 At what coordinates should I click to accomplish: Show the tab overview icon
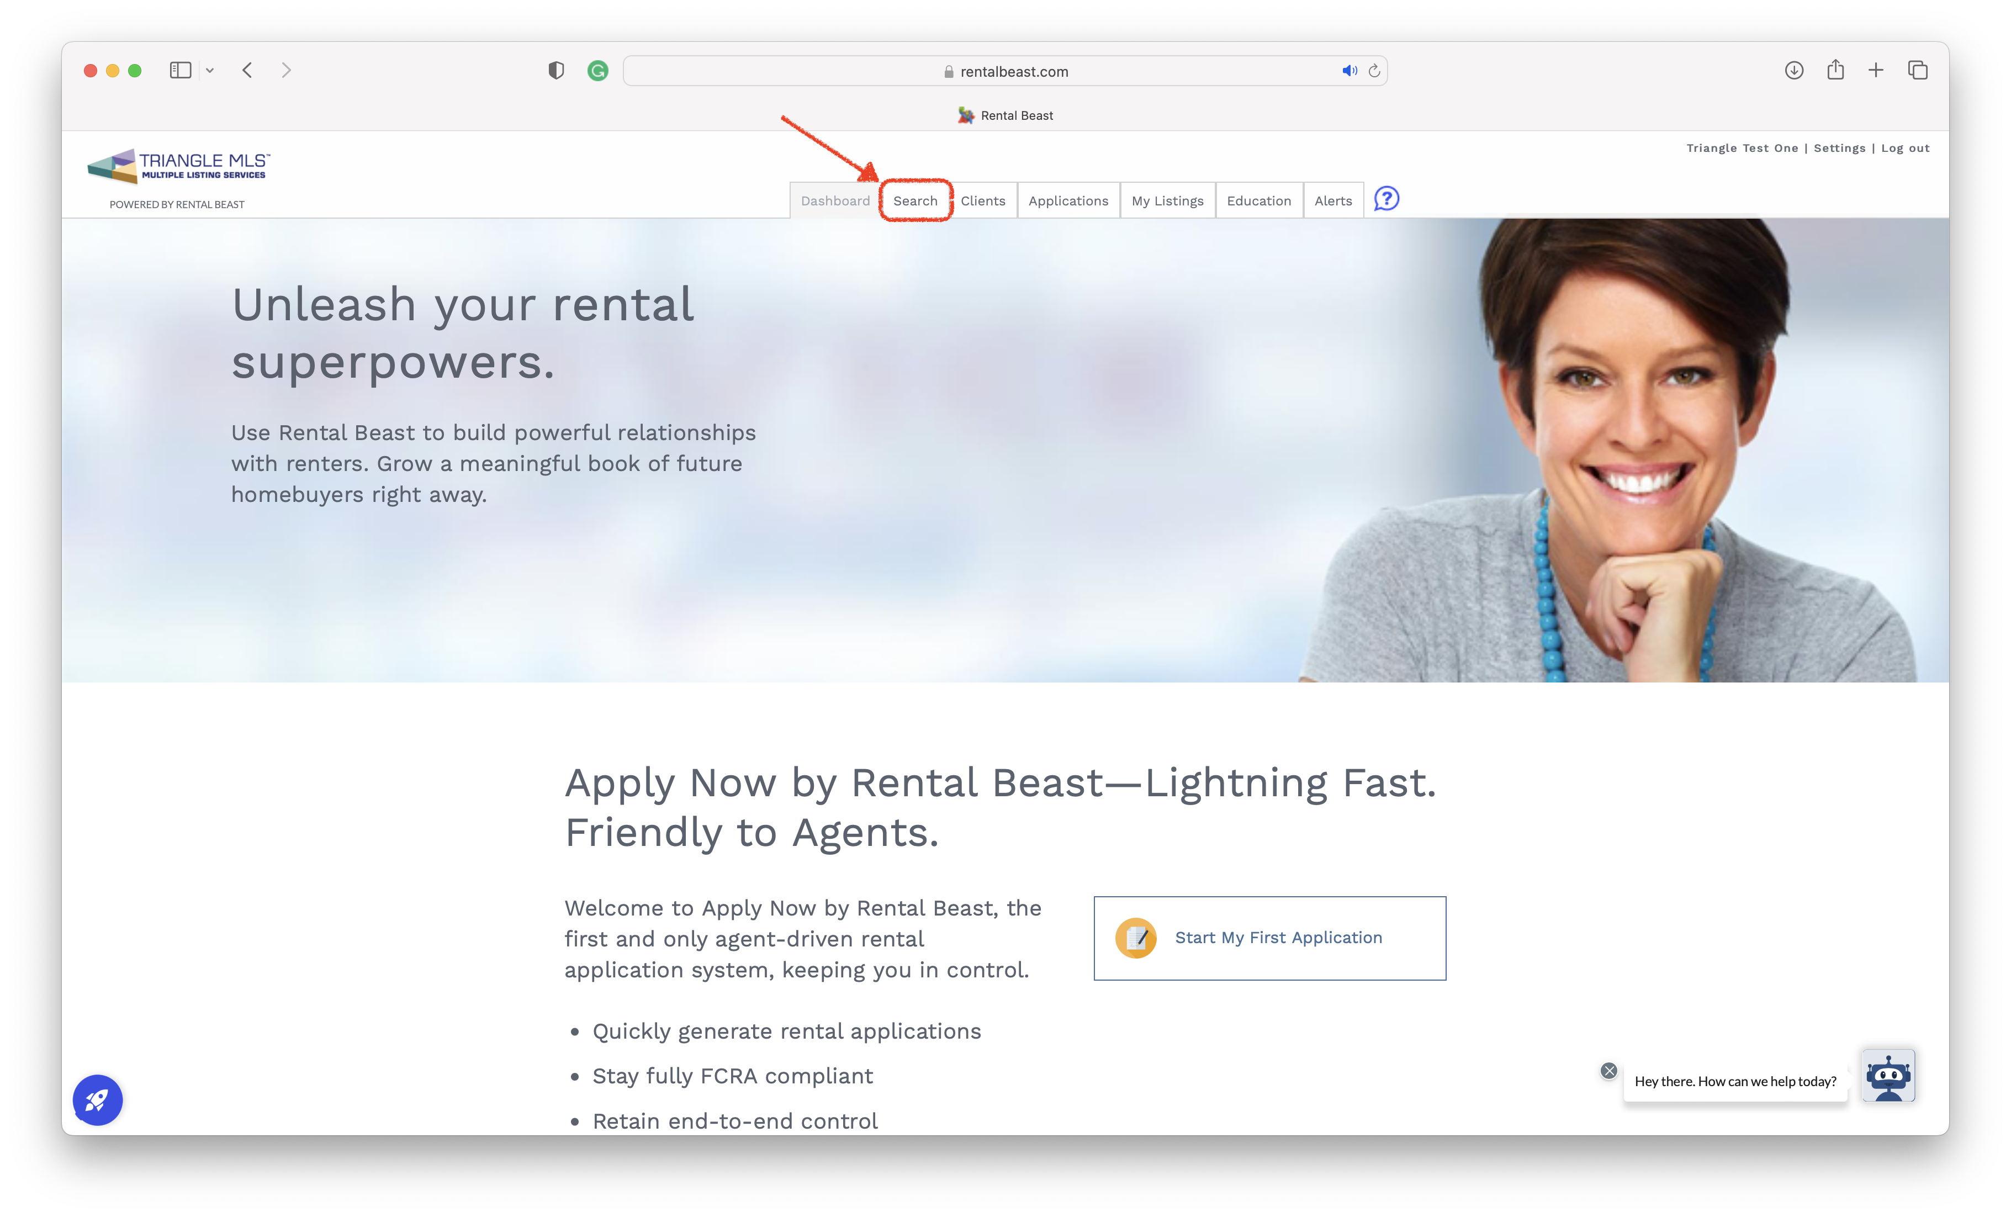tap(1918, 70)
